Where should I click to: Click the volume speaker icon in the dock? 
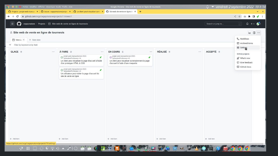pos(58,148)
